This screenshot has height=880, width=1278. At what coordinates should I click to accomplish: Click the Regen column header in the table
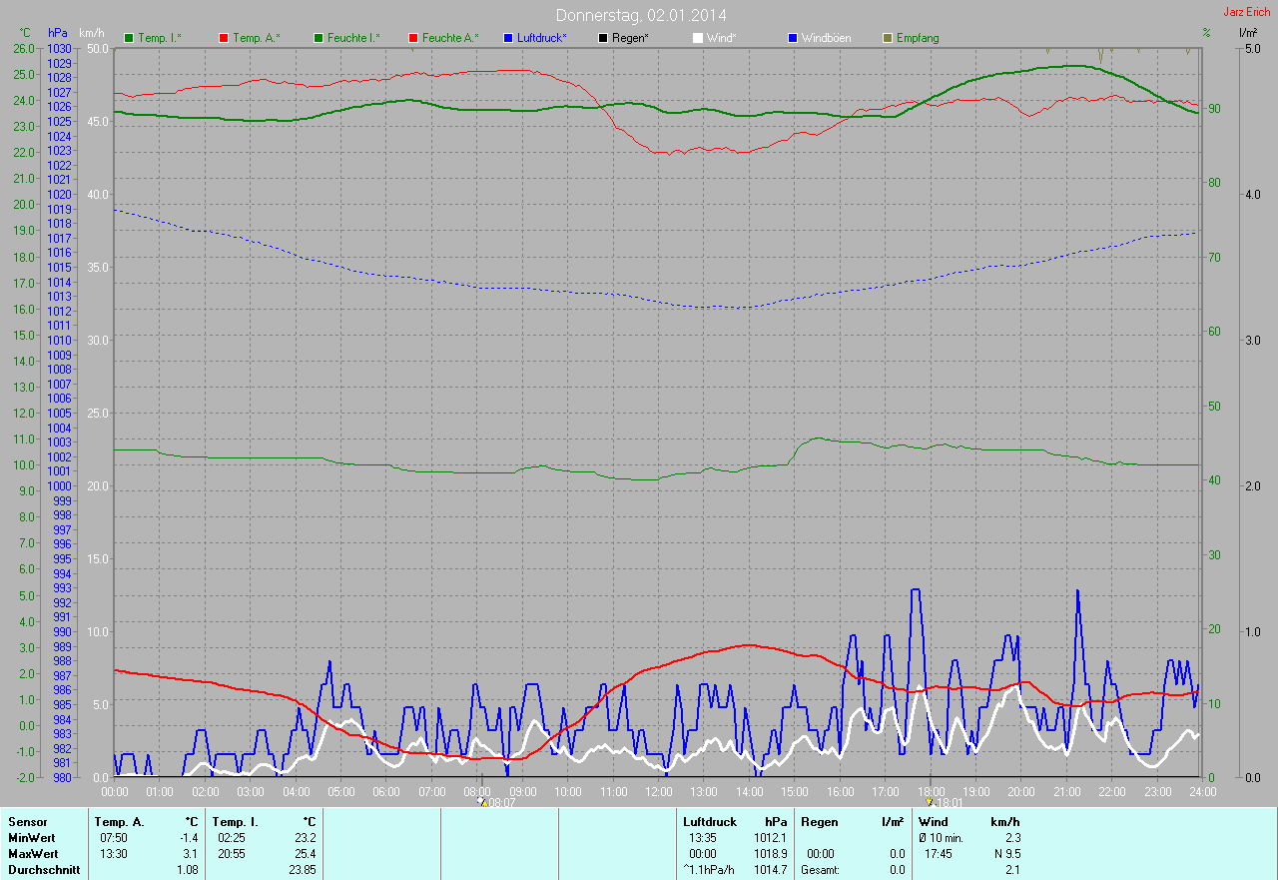tap(819, 821)
